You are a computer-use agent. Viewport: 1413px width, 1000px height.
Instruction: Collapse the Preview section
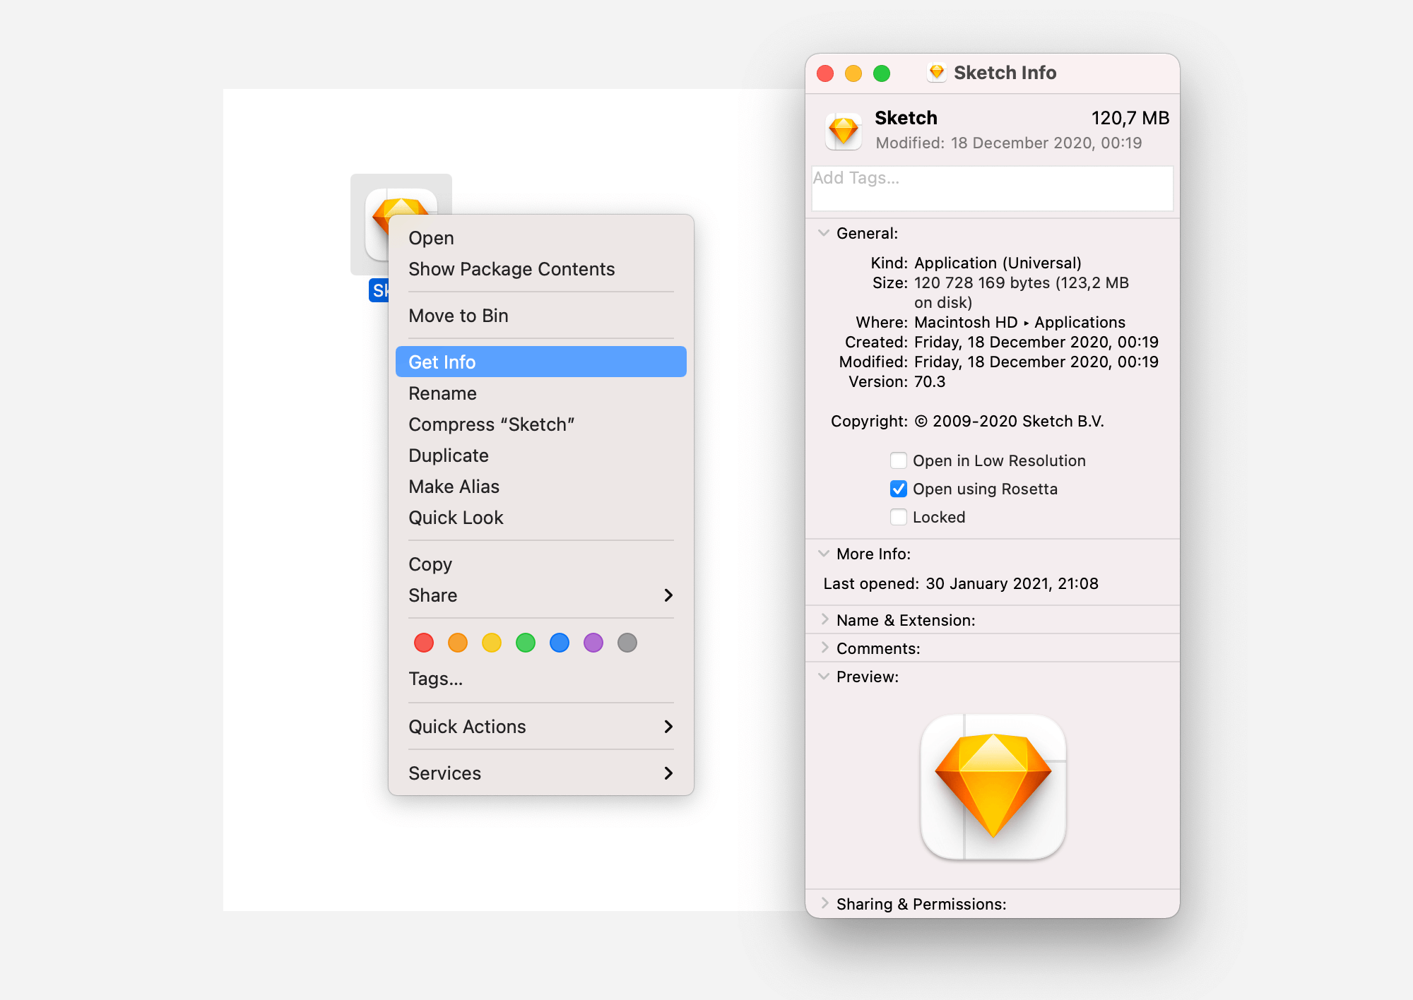824,677
